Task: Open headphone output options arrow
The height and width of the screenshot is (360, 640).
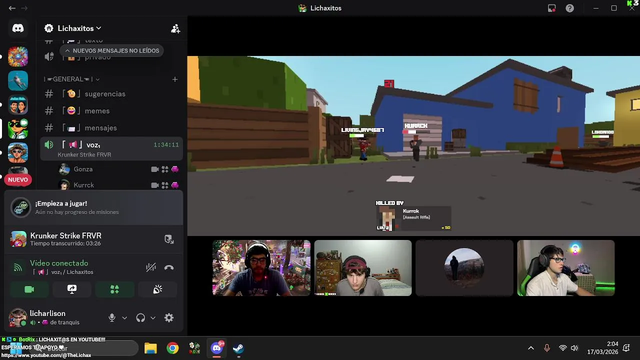Action: pos(153,317)
